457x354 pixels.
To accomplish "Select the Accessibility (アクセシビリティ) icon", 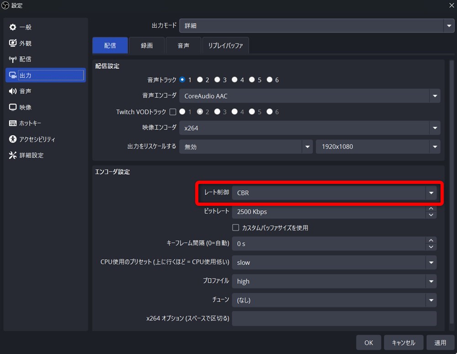I will point(13,139).
